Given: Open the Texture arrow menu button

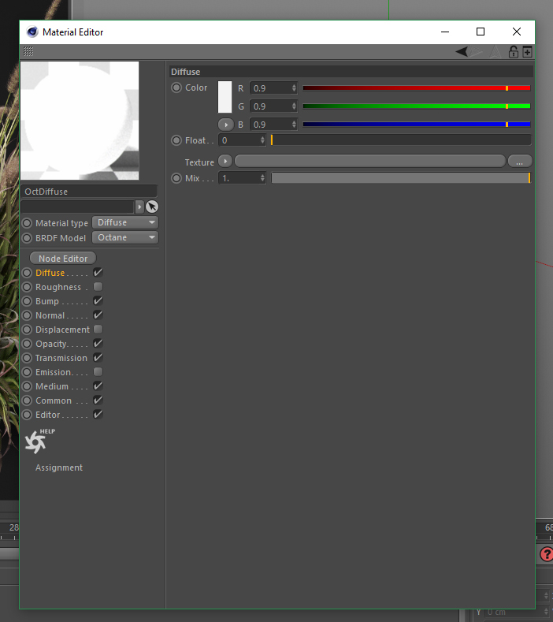Looking at the screenshot, I should click(x=225, y=161).
